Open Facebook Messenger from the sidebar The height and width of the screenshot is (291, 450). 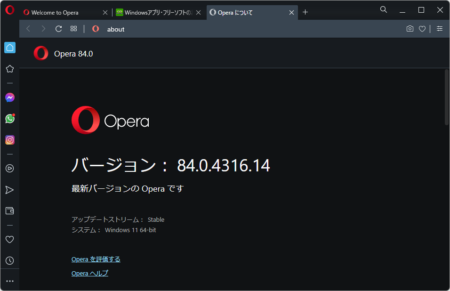[10, 97]
